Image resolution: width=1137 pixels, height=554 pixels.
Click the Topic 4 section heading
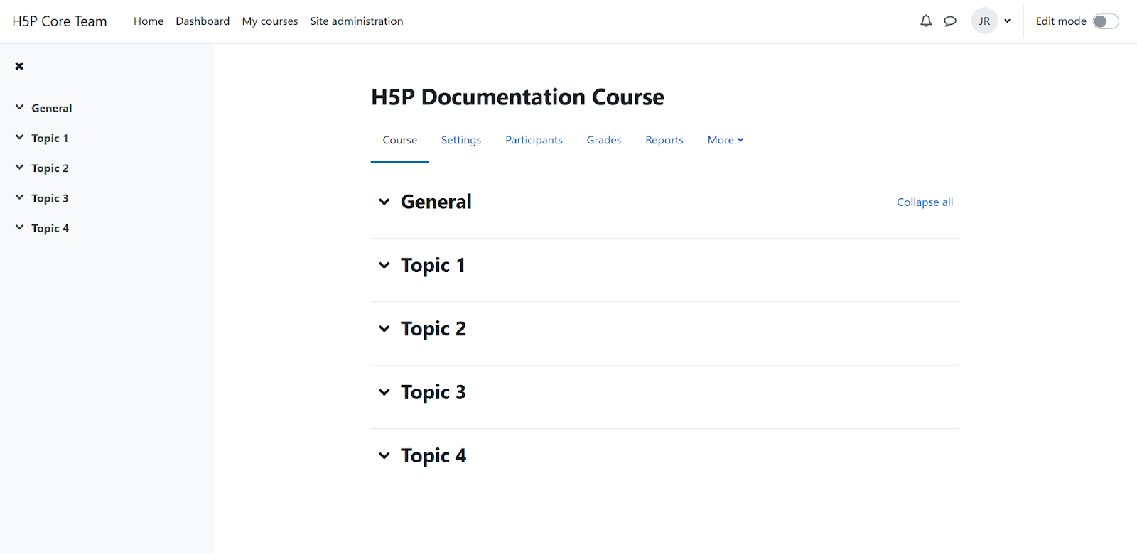433,456
